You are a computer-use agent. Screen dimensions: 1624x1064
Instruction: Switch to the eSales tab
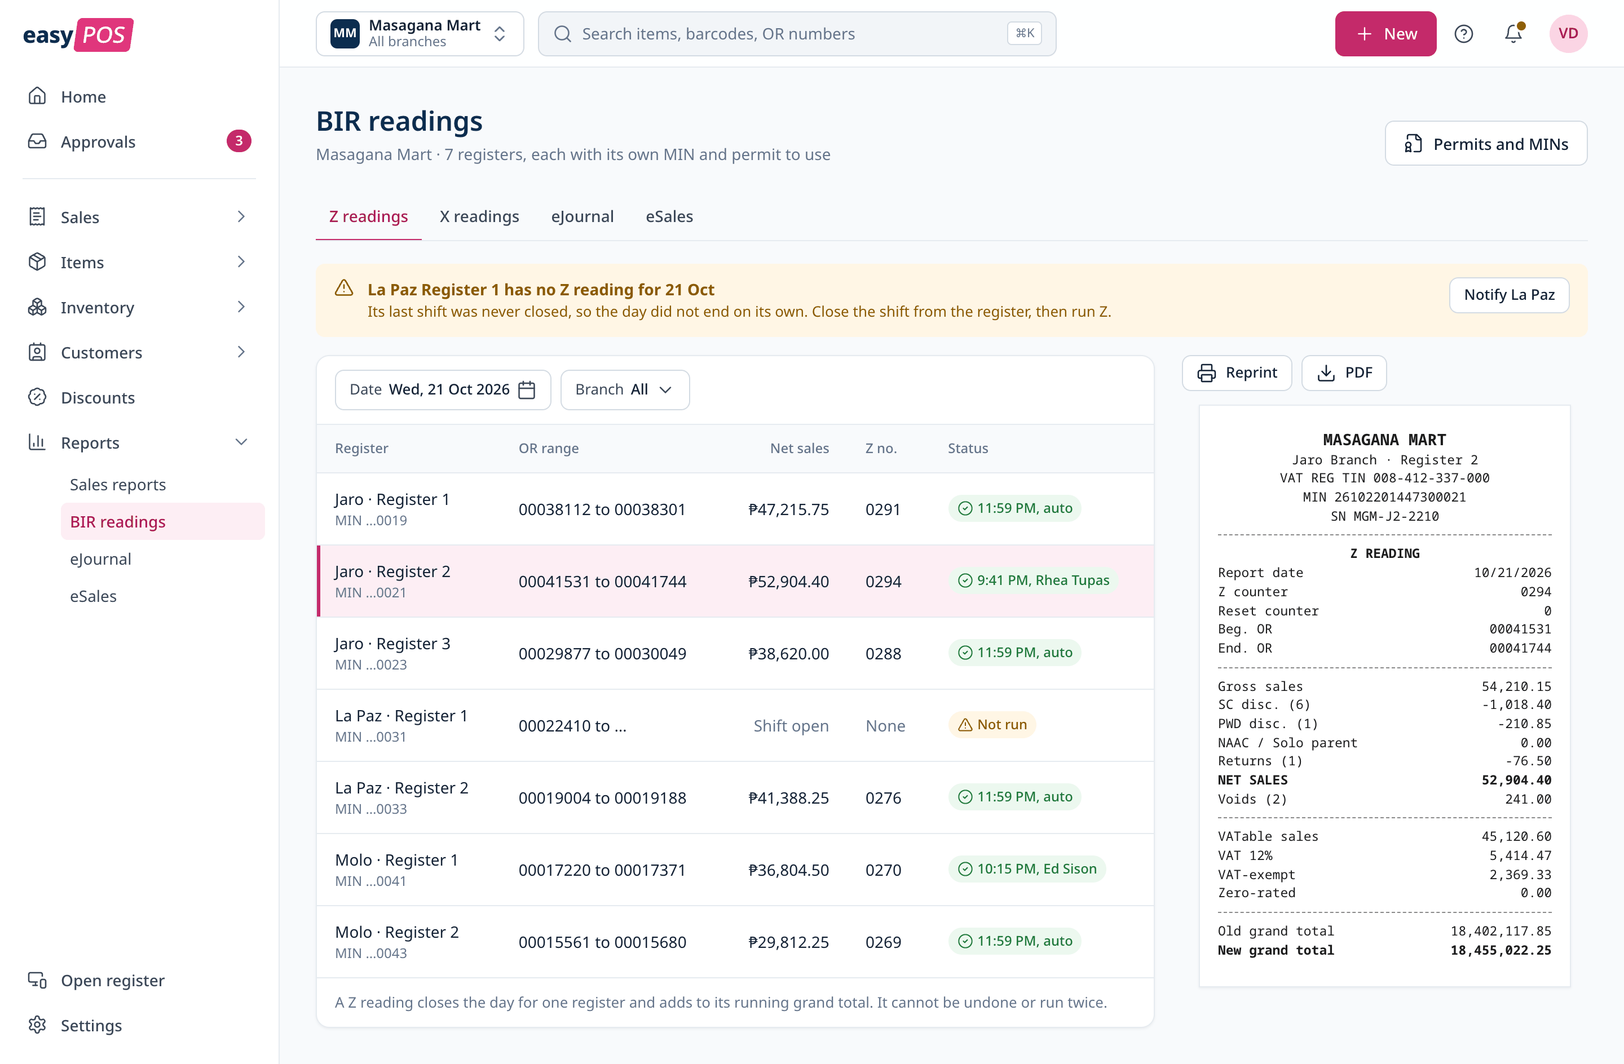point(669,216)
